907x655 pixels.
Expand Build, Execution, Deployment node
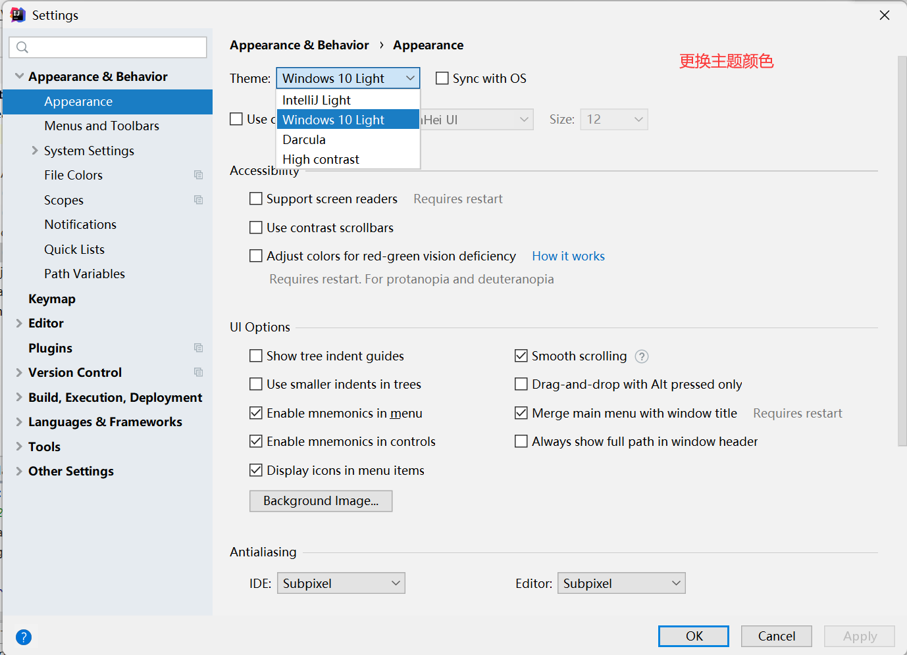(x=19, y=397)
